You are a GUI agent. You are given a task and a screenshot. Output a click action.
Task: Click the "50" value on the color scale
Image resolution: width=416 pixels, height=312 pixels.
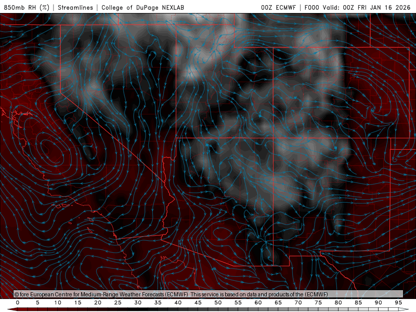(218, 303)
